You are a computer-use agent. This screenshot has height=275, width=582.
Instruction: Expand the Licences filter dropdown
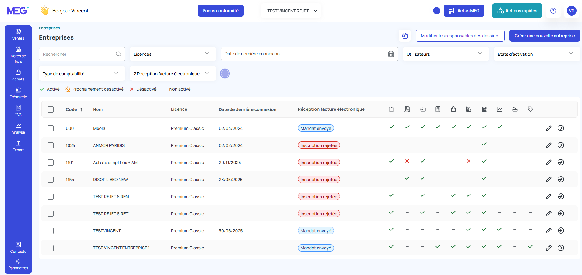[x=172, y=54]
